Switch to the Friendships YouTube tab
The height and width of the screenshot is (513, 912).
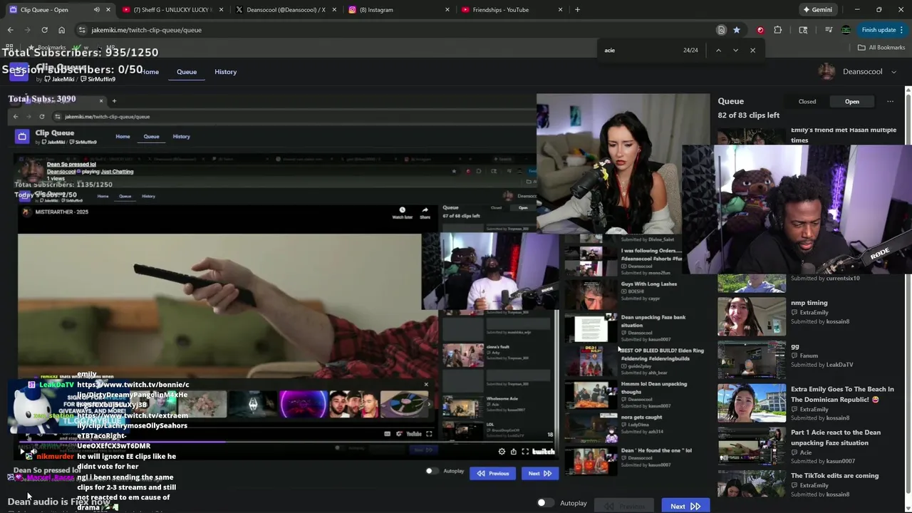(512, 9)
